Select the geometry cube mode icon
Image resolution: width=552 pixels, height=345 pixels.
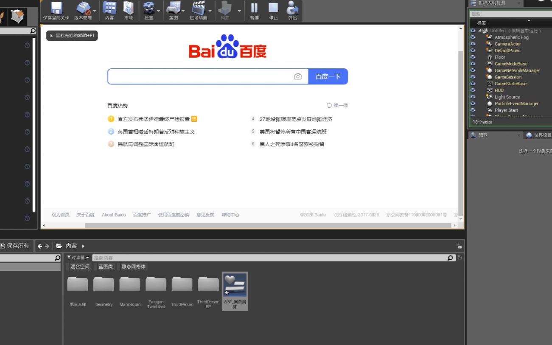pos(18,17)
